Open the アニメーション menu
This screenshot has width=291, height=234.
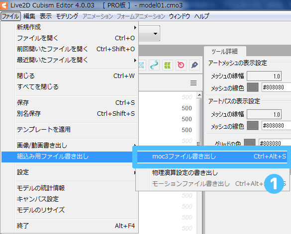click(97, 16)
